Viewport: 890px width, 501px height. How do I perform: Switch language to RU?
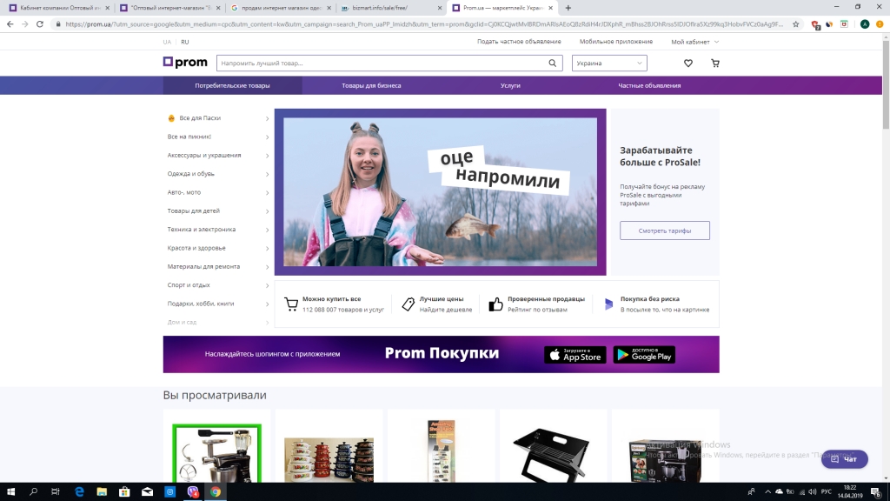pyautogui.click(x=185, y=42)
